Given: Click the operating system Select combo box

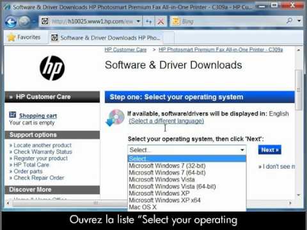Looking at the screenshot, I should click(187, 150).
